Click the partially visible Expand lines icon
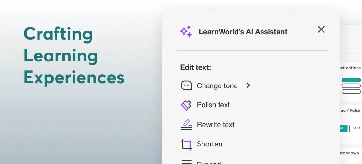 click(x=186, y=162)
